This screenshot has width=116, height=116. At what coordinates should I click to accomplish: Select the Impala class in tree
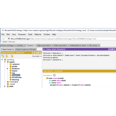15,71
